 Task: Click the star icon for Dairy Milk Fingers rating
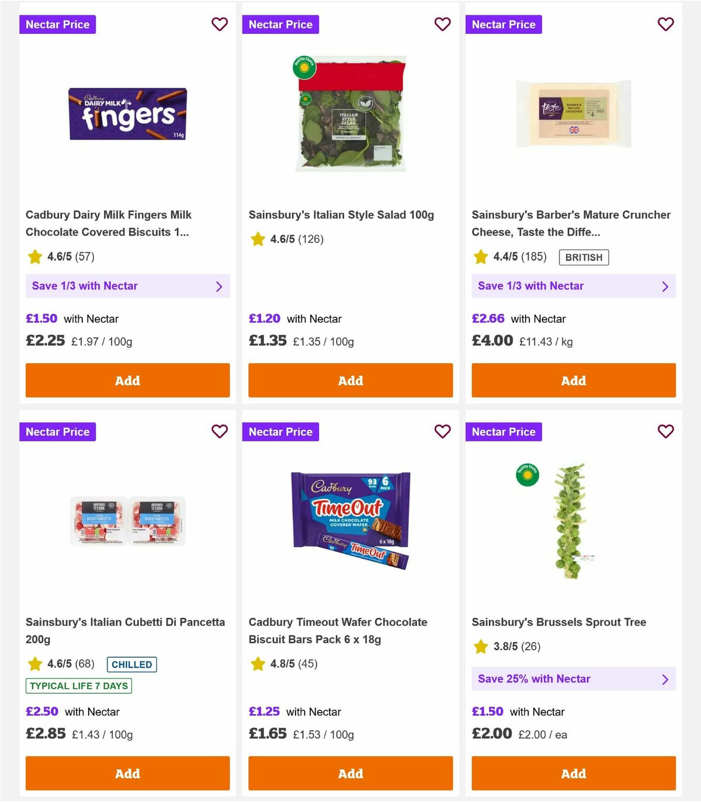point(34,257)
